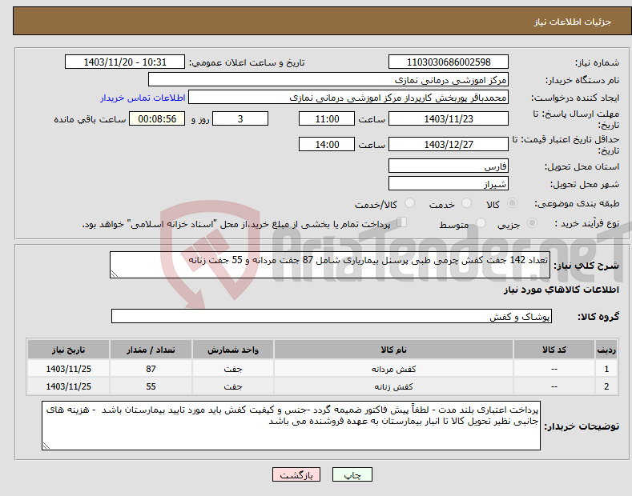The image size is (632, 496).
Task: Click the شرح کلی نیاز label
Action: click(586, 266)
